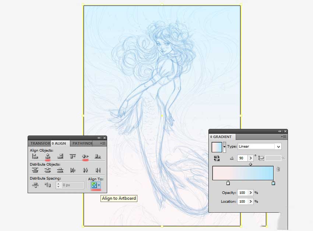Click the gradient angle icon
Image resolution: width=313 pixels, height=231 pixels.
(x=232, y=158)
